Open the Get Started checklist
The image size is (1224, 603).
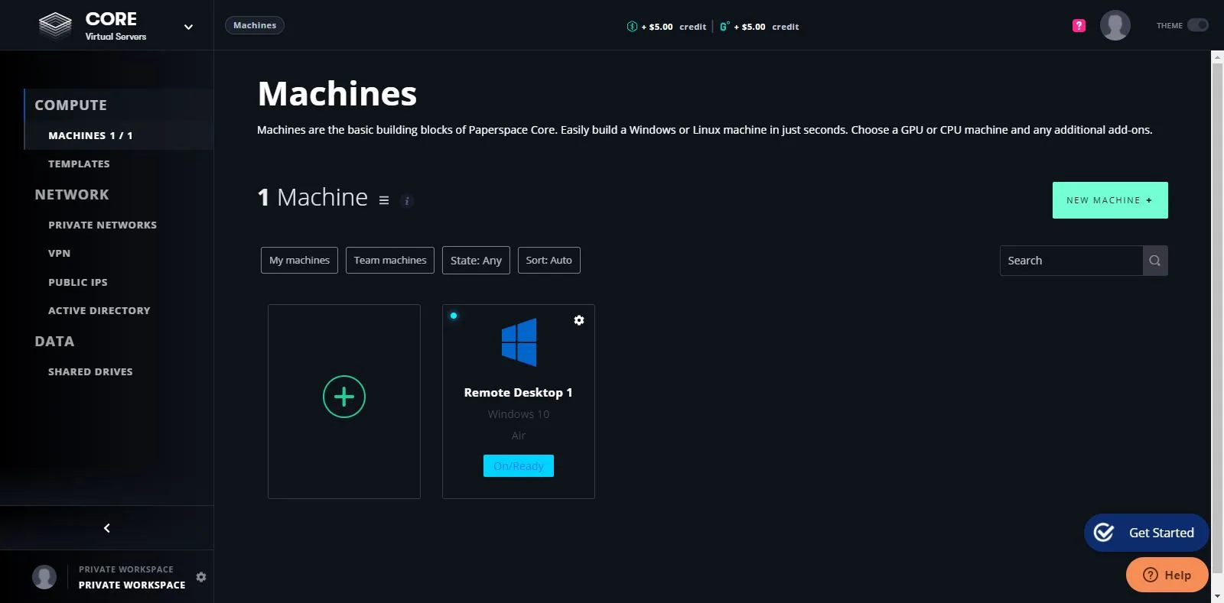[x=1146, y=533]
